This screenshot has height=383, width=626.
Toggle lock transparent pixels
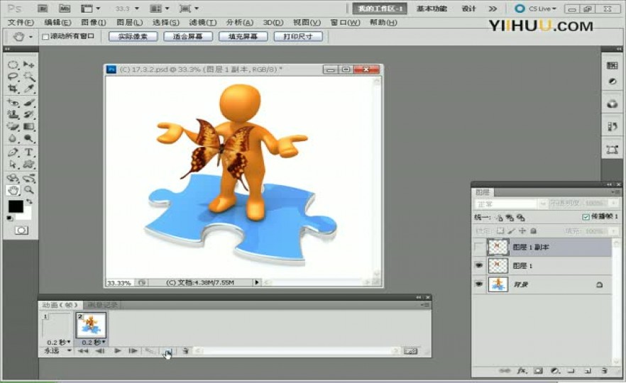(x=500, y=231)
